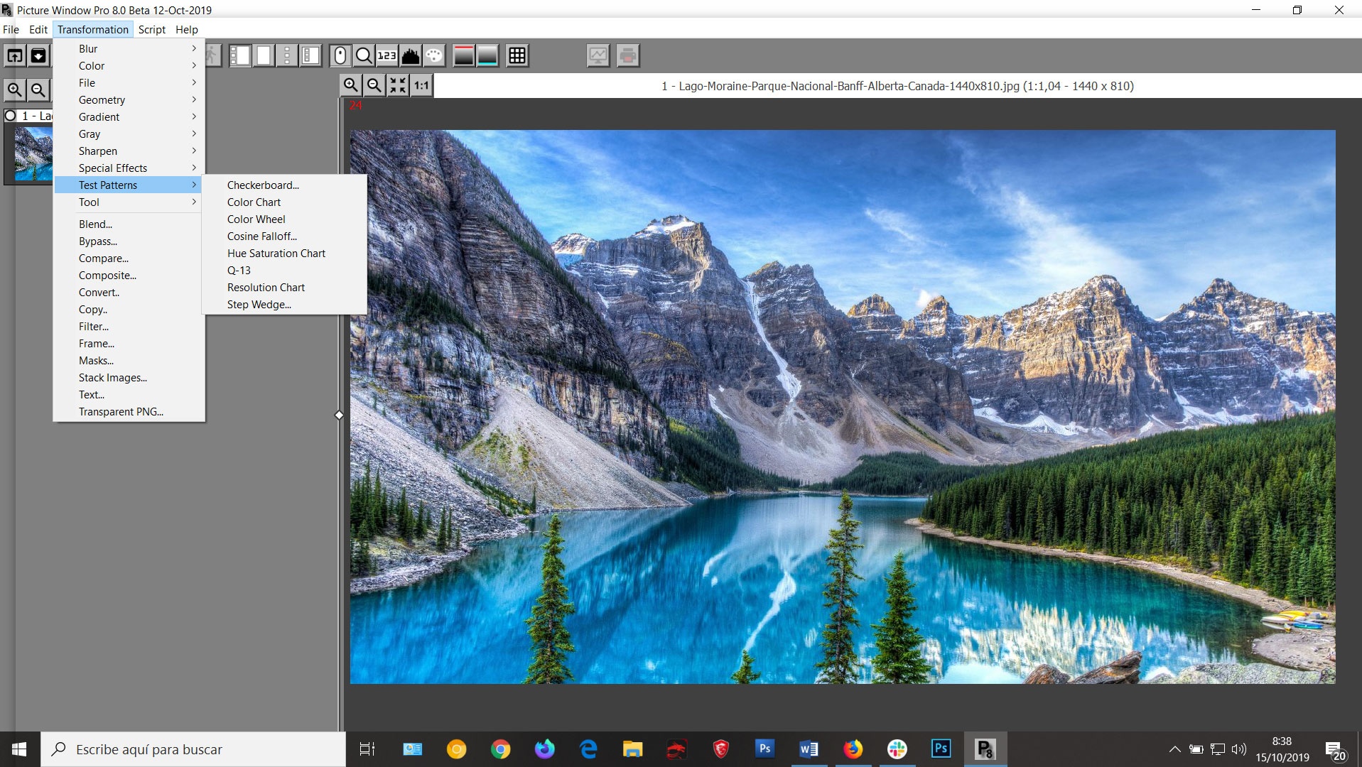Choose Cosine Falloff... test pattern
The height and width of the screenshot is (767, 1362).
pos(284,236)
